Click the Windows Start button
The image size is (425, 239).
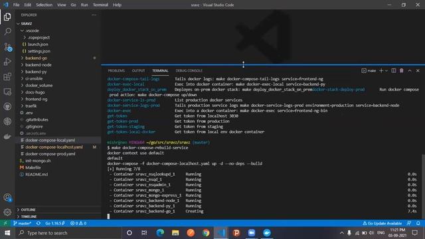click(7, 233)
